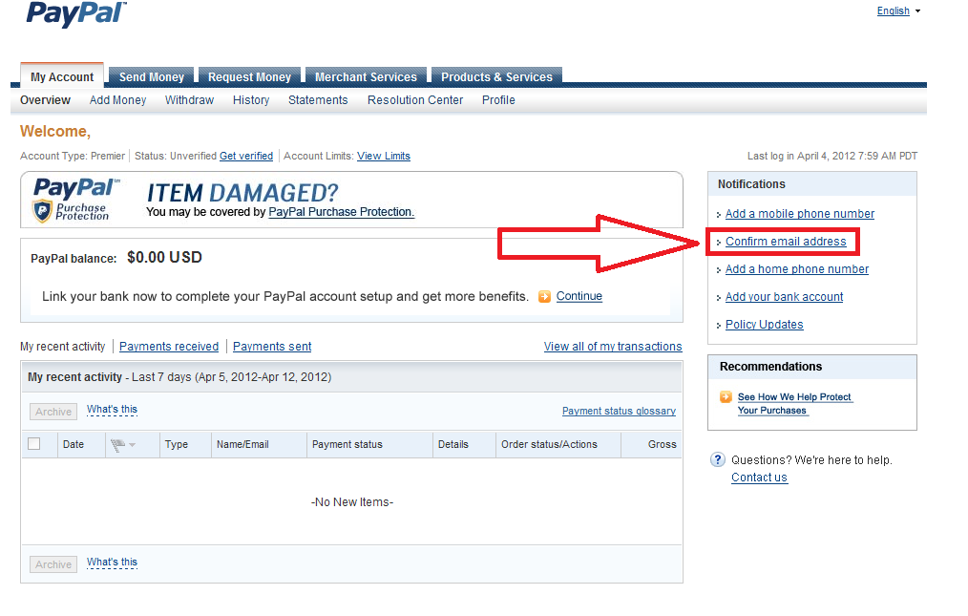Click the Type column header

pos(177,444)
